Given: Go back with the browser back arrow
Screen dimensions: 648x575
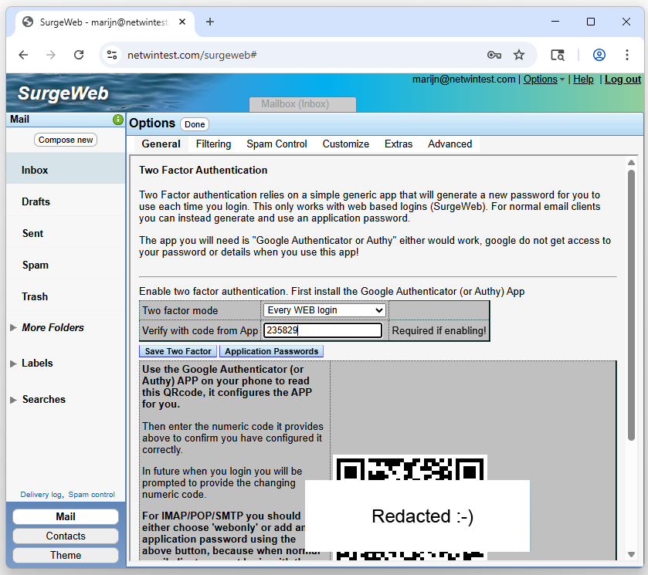Looking at the screenshot, I should point(23,55).
